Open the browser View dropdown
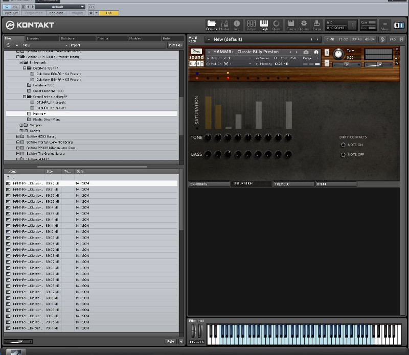Screen dimensions: 409x355 click(x=45, y=45)
